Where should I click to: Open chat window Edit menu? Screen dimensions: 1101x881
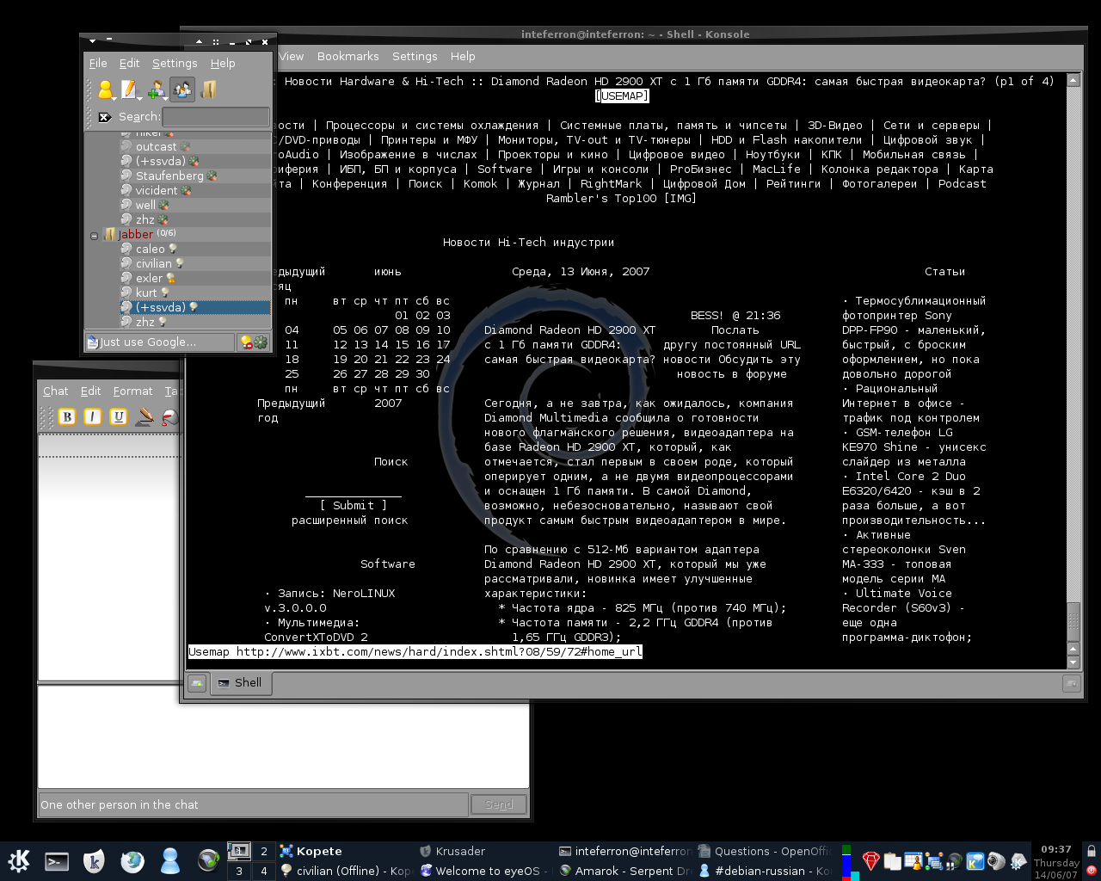(90, 391)
